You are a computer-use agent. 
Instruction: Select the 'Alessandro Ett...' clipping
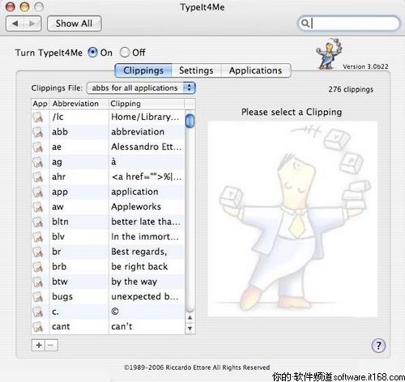coord(146,146)
